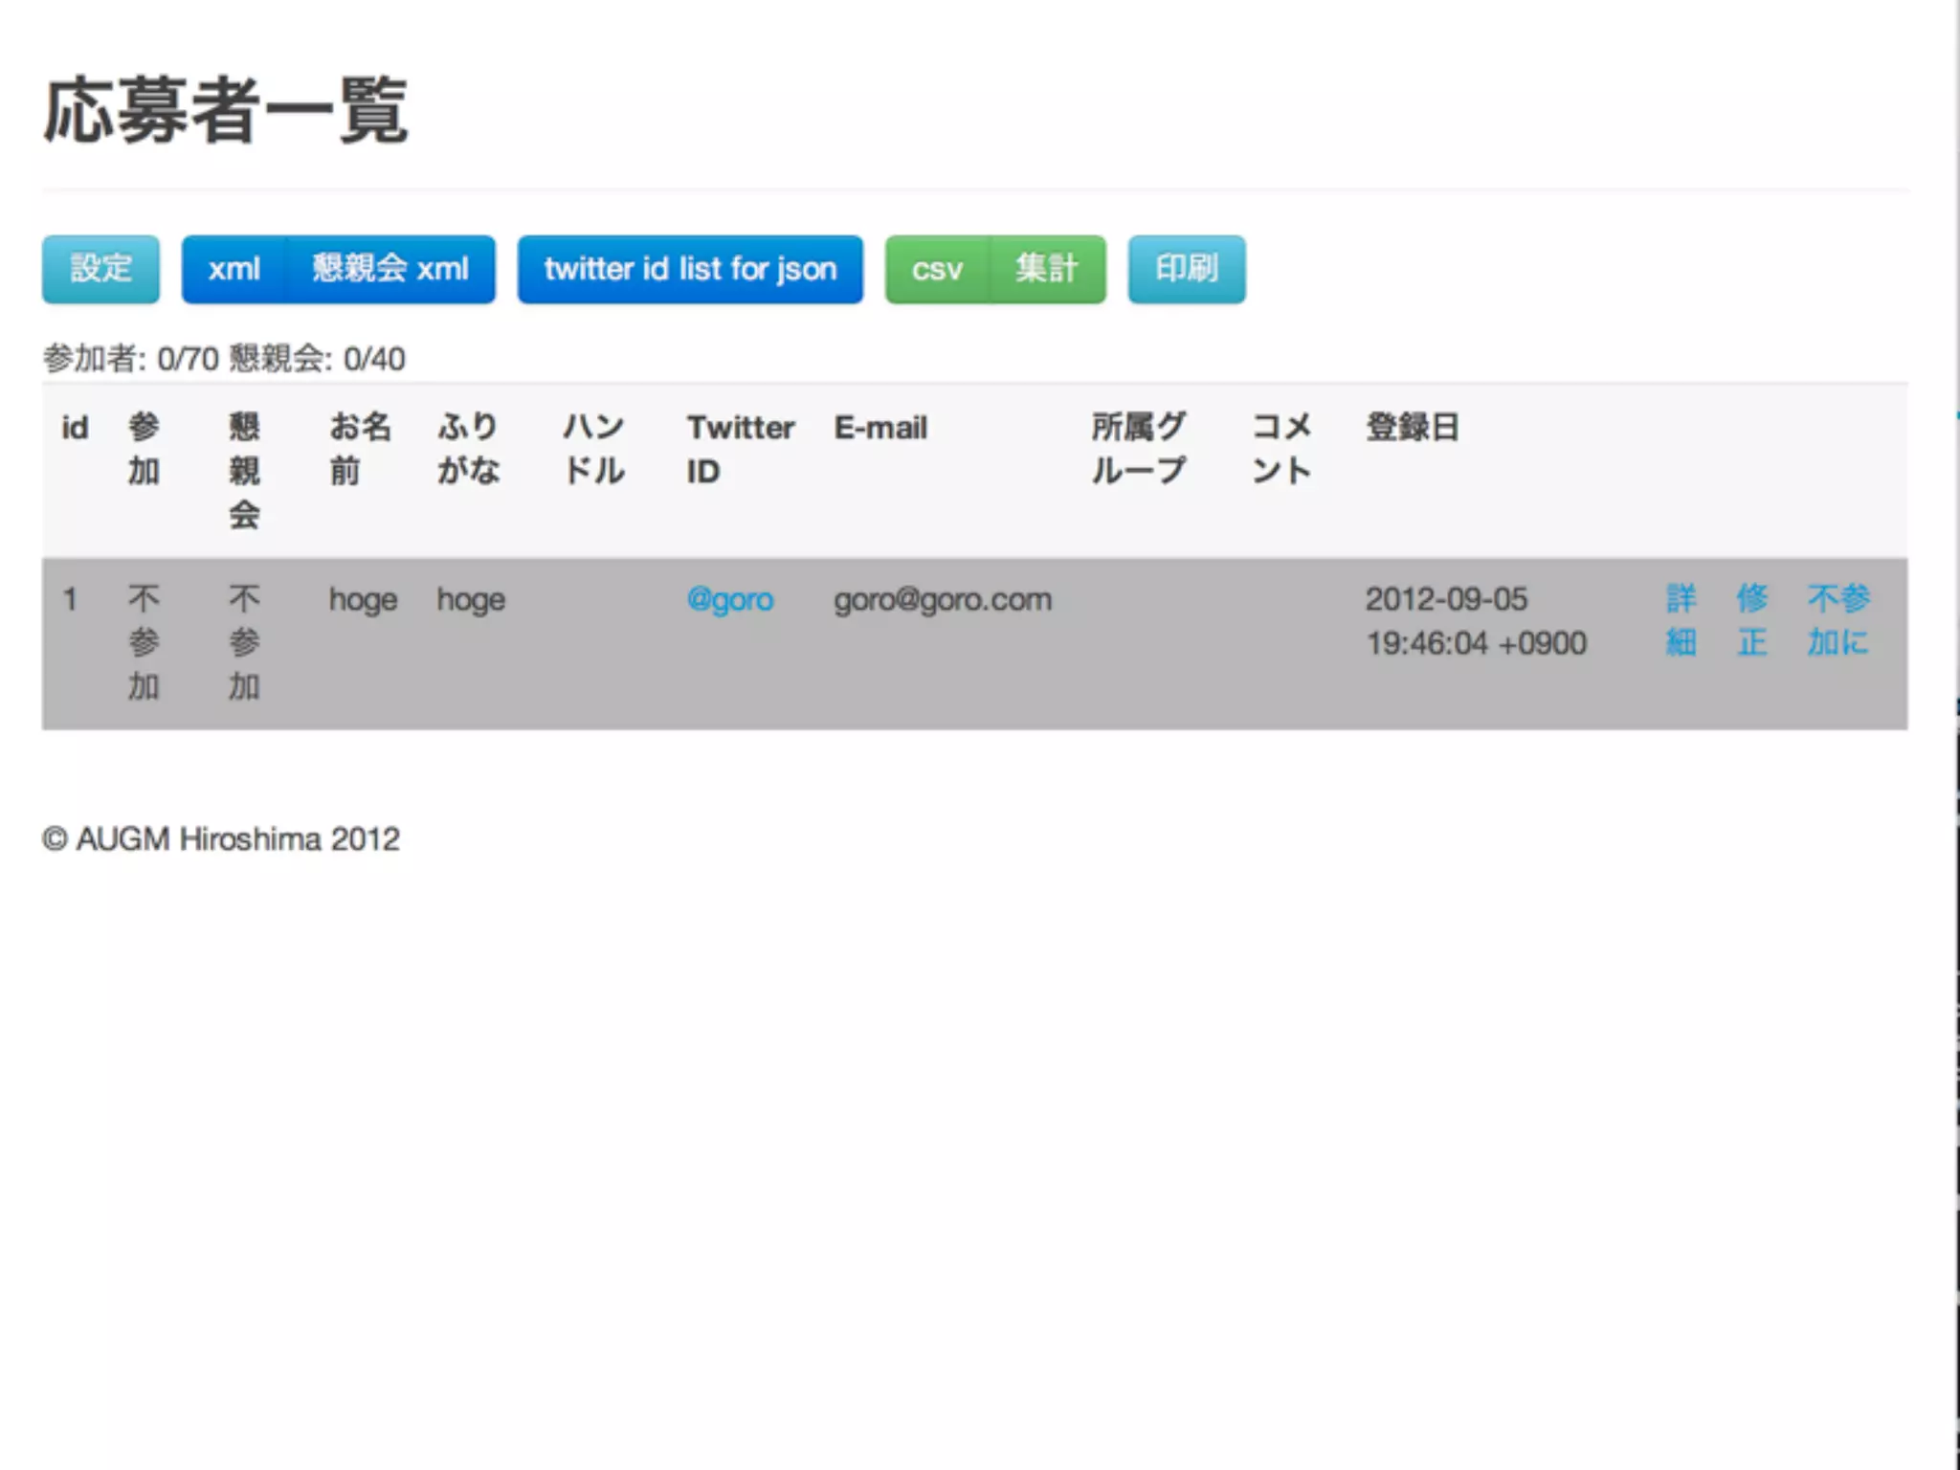Image resolution: width=1960 pixels, height=1470 pixels.
Task: Click the Twitter ID column header
Action: 740,449
